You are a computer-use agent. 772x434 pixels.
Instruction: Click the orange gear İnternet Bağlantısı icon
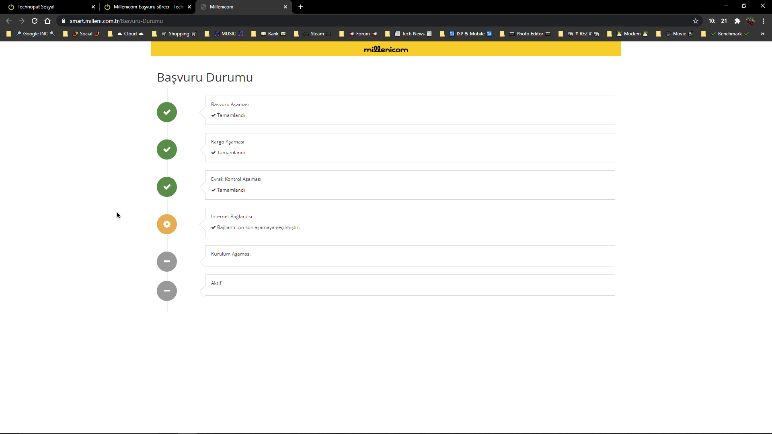pyautogui.click(x=167, y=224)
